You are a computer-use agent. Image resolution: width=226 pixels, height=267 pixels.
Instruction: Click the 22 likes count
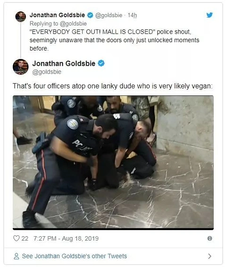pyautogui.click(x=25, y=238)
